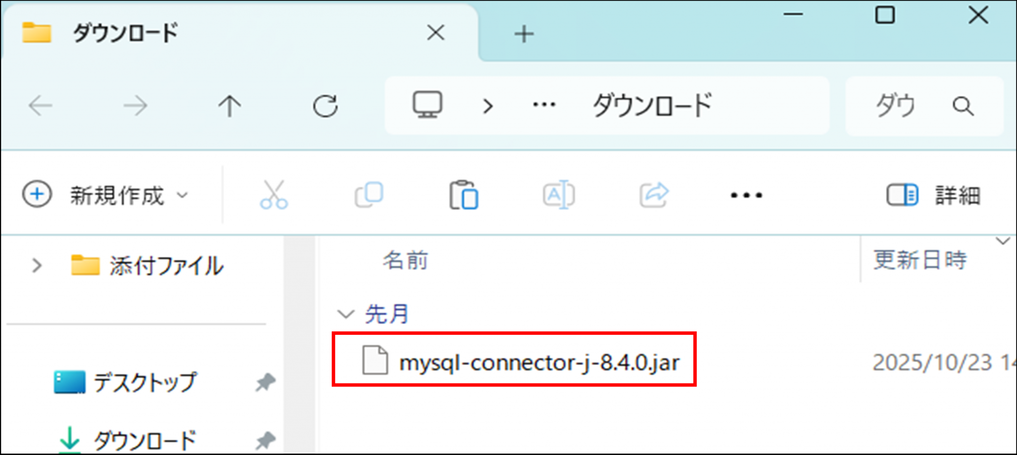Click the Rename icon
Image resolution: width=1017 pixels, height=455 pixels.
coord(559,195)
